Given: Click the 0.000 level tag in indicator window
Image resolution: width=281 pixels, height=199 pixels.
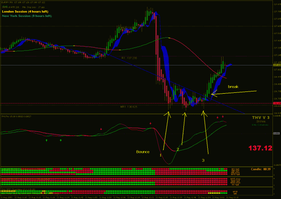Looking at the screenshot, I should [x=277, y=134].
